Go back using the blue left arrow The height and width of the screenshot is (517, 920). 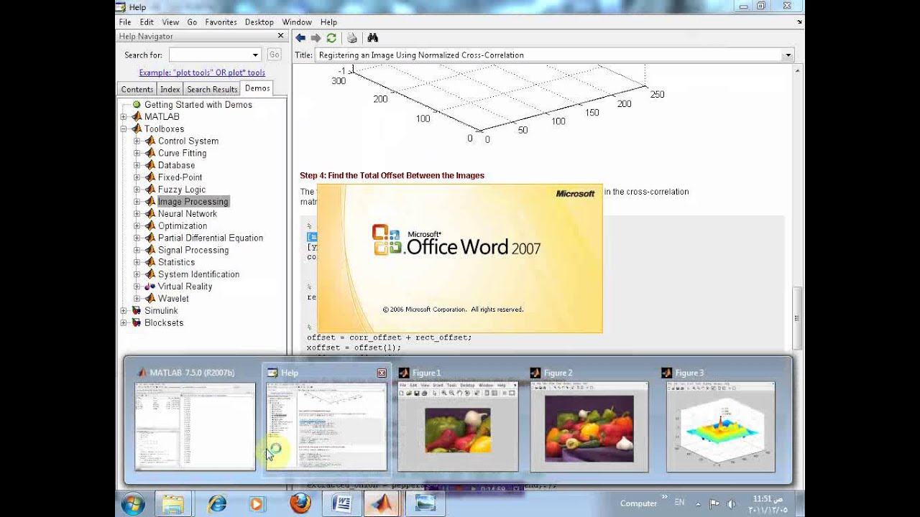click(x=300, y=38)
